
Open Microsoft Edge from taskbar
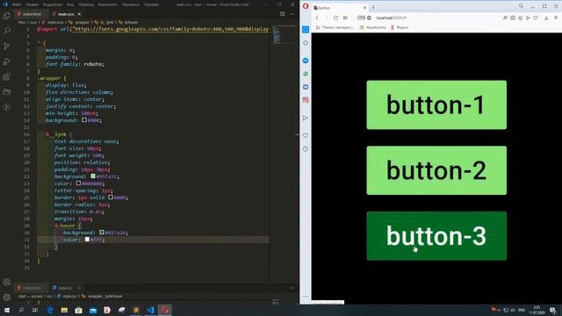[x=50, y=310]
